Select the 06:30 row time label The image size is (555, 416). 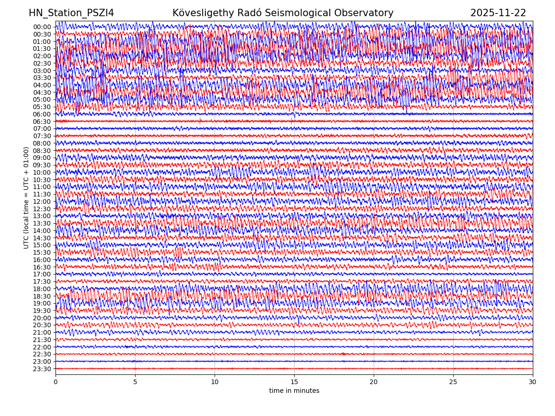(42, 122)
